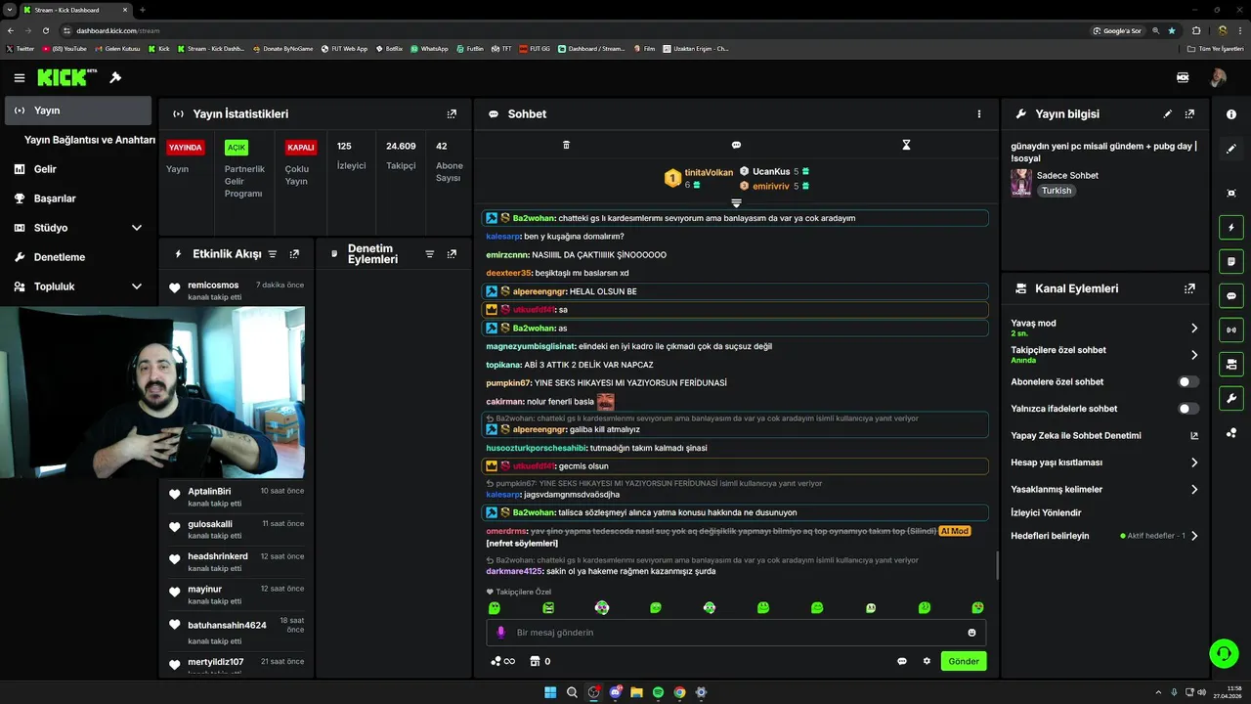Viewport: 1251px width, 704px height.
Task: Click the wrench icon in right sidebar
Action: pyautogui.click(x=1231, y=398)
